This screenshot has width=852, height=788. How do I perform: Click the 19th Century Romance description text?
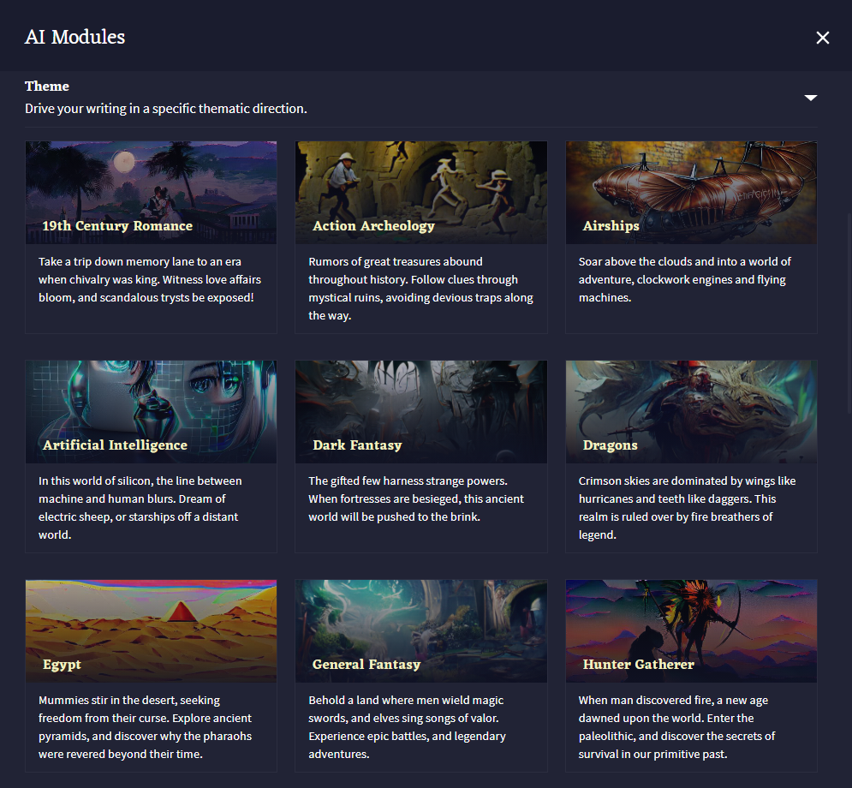(150, 280)
